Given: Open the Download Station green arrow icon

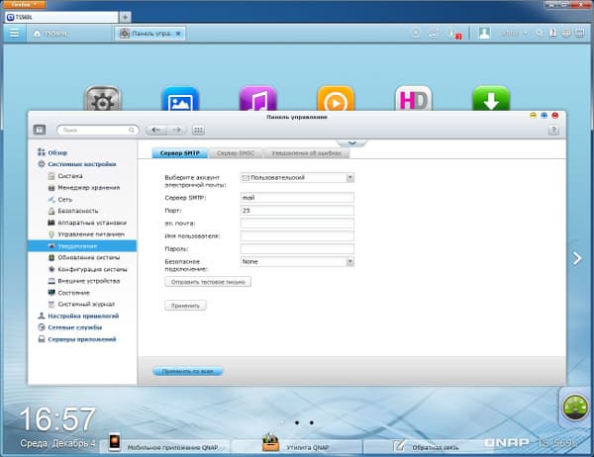Looking at the screenshot, I should click(491, 99).
